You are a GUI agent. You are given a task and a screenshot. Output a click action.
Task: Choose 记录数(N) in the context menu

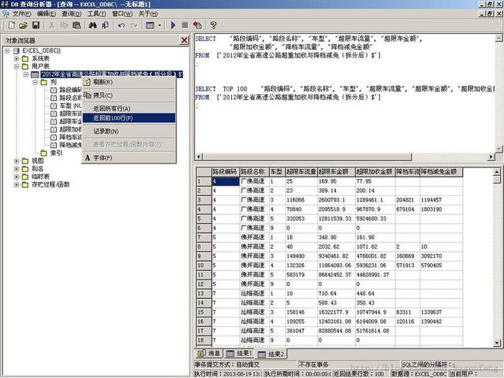pyautogui.click(x=129, y=132)
